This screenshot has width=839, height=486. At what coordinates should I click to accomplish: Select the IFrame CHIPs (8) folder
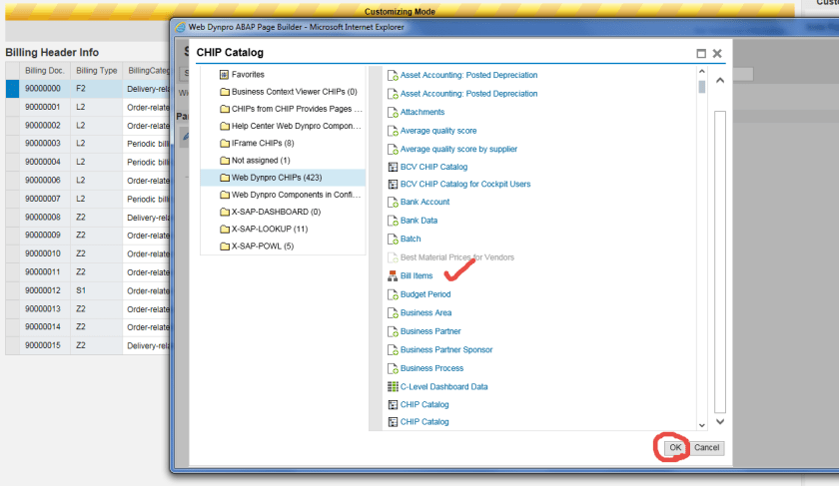[262, 143]
